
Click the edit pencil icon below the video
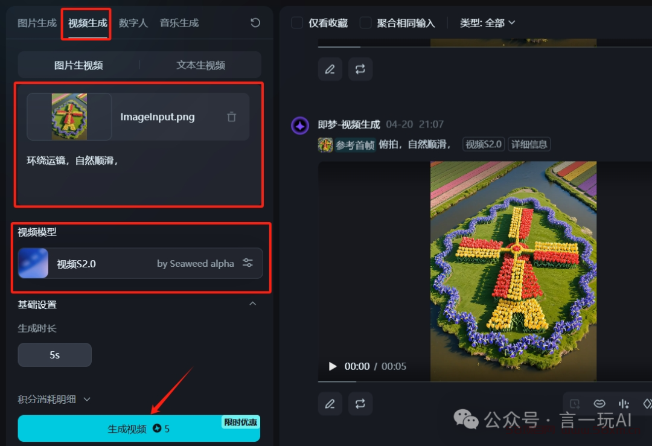tap(330, 403)
